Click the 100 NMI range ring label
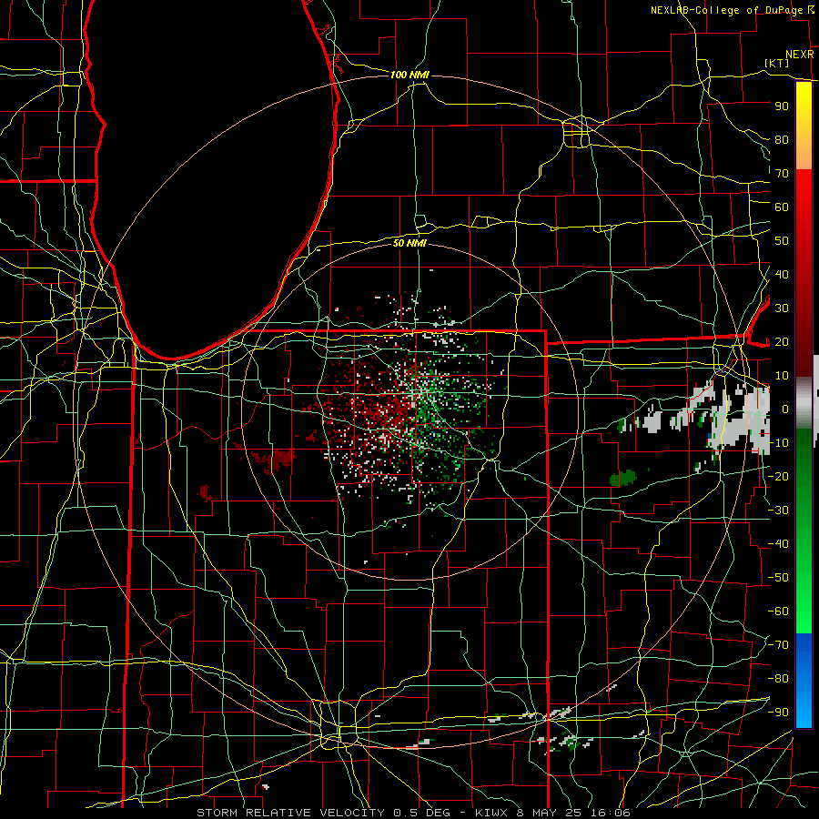Image resolution: width=819 pixels, height=819 pixels. [x=409, y=75]
